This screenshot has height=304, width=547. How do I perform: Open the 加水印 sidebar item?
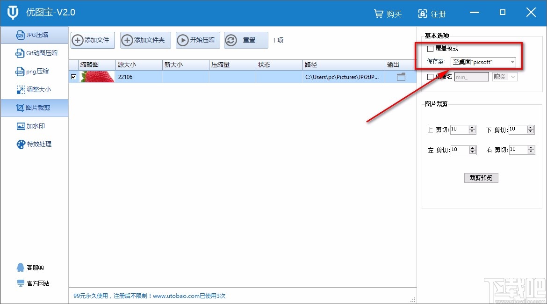[x=34, y=126]
